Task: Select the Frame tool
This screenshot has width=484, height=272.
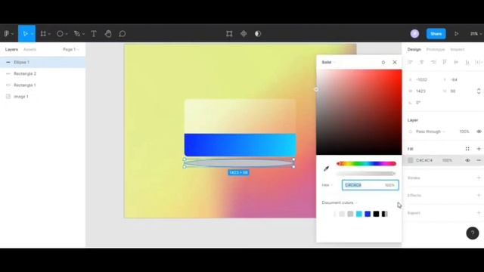Action: [x=43, y=33]
